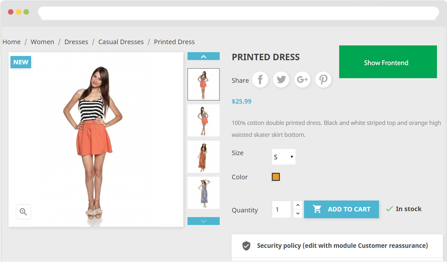This screenshot has height=262, width=447.
Task: Go to Home in the breadcrumb
Action: pyautogui.click(x=12, y=42)
